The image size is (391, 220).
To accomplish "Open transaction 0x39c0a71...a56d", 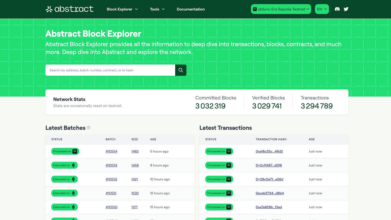I will pos(269,179).
